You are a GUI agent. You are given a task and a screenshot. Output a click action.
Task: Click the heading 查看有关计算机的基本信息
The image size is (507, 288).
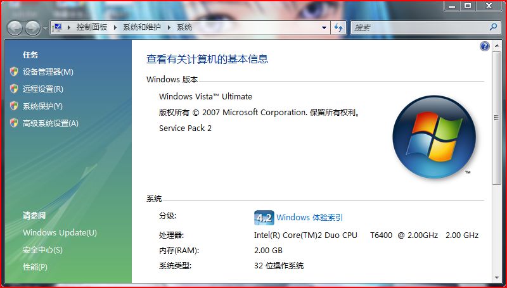click(x=207, y=59)
